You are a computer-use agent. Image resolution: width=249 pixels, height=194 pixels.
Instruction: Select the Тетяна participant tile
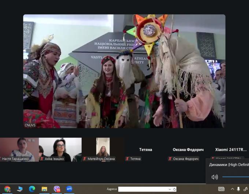[x=145, y=150]
